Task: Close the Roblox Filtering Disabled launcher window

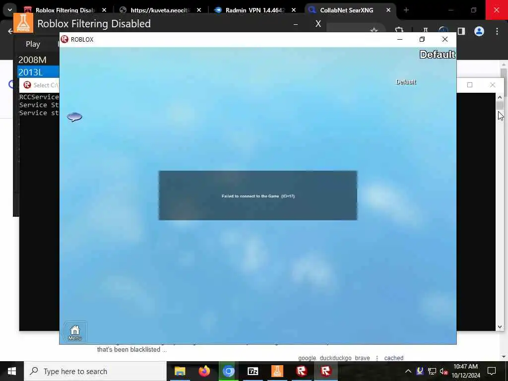Action: point(318,24)
